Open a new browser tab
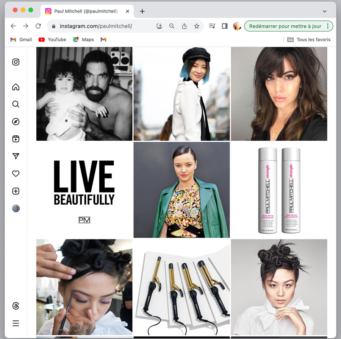341x339 pixels. pos(142,11)
